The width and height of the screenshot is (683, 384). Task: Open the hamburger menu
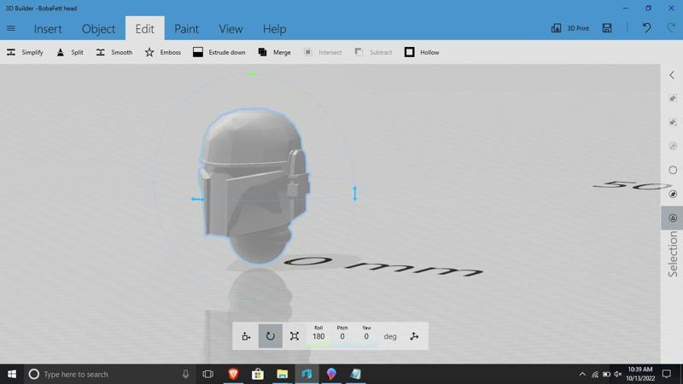[x=11, y=28]
